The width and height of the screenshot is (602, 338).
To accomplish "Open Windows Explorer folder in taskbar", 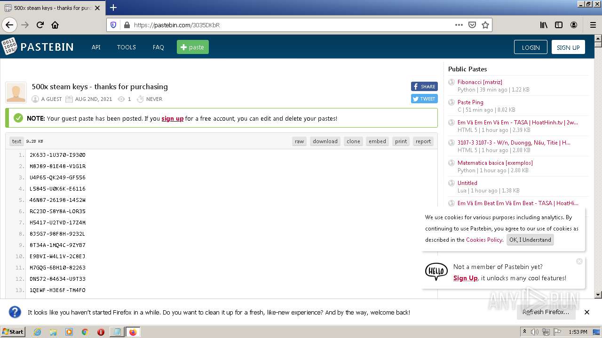I will tap(53, 332).
